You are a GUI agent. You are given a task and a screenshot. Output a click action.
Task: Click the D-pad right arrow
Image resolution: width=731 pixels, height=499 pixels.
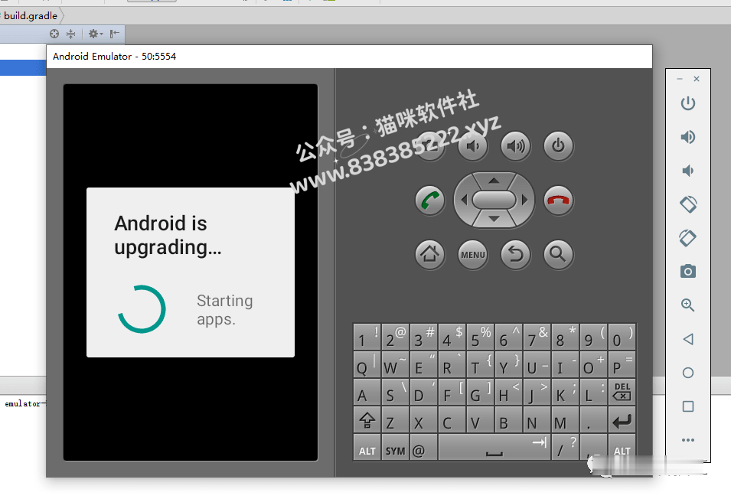click(525, 201)
